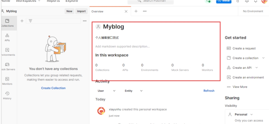Click the filter icon in collections search
The height and width of the screenshot is (124, 269).
coord(30,21)
